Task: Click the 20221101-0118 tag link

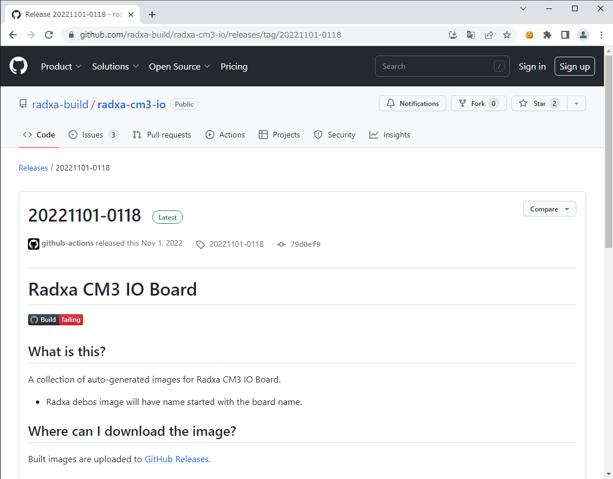Action: pos(236,244)
